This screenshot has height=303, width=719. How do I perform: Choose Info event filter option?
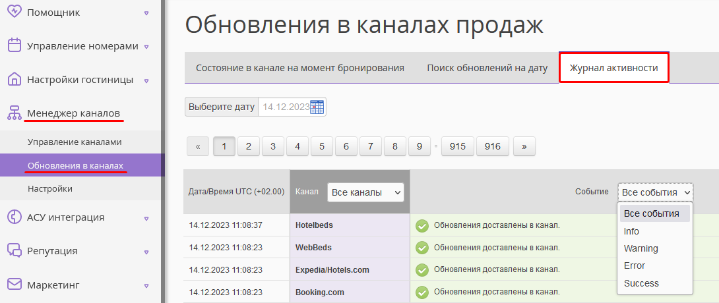pyautogui.click(x=655, y=231)
